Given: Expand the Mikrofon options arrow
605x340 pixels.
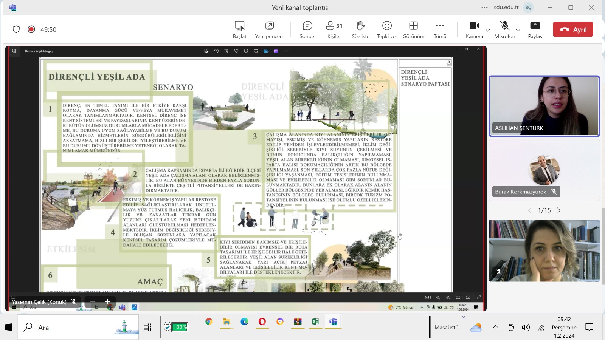Looking at the screenshot, I should click(x=518, y=30).
